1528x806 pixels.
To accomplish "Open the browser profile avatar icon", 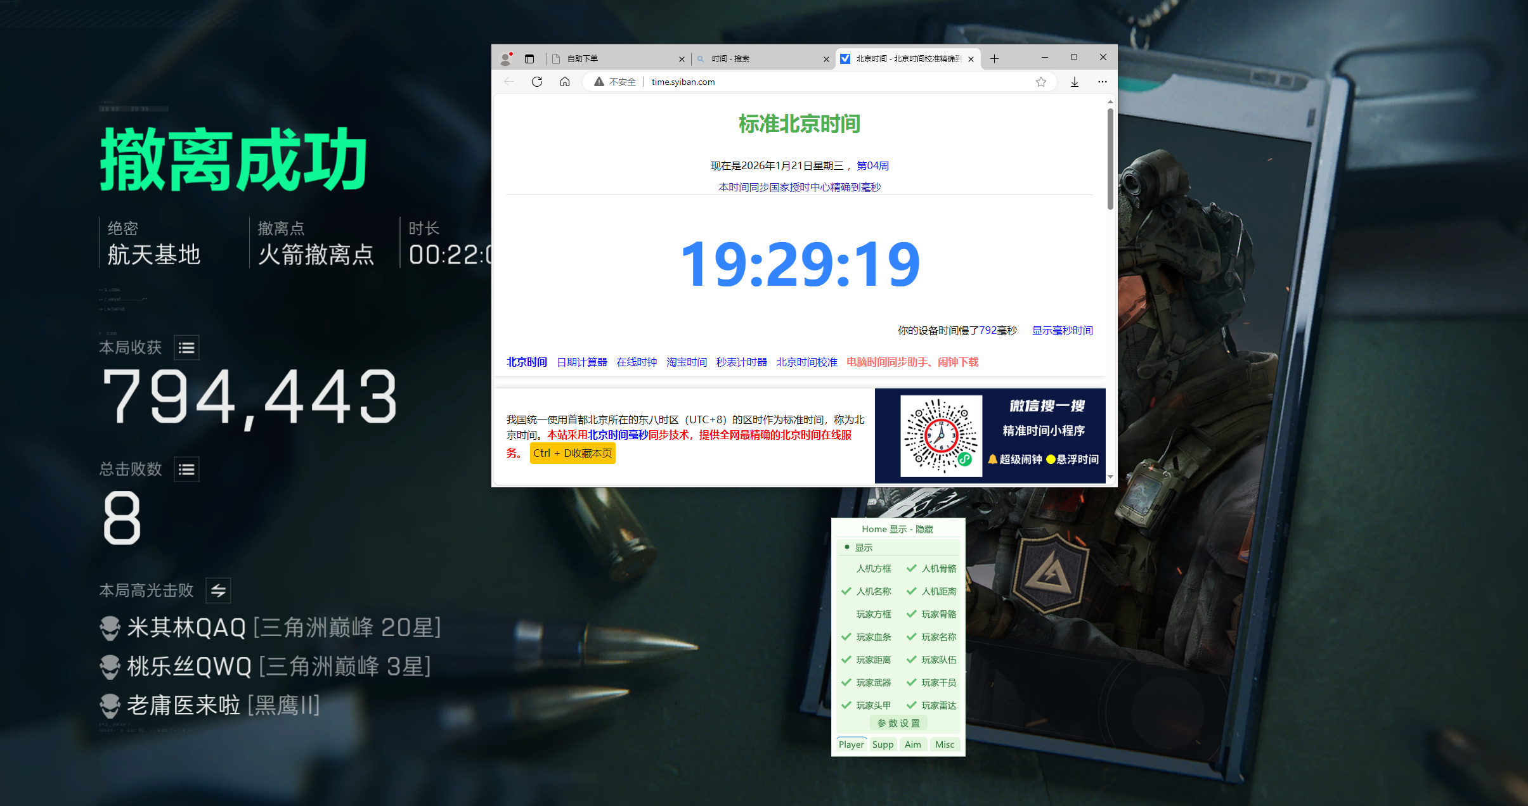I will 506,59.
